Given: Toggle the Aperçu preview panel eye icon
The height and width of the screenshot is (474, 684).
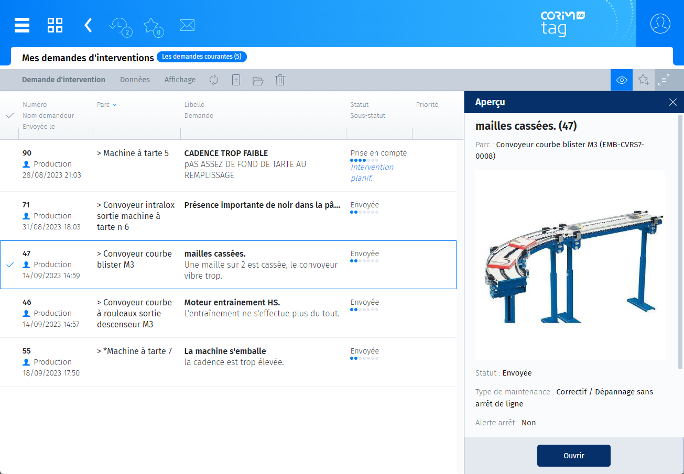Looking at the screenshot, I should pyautogui.click(x=621, y=80).
